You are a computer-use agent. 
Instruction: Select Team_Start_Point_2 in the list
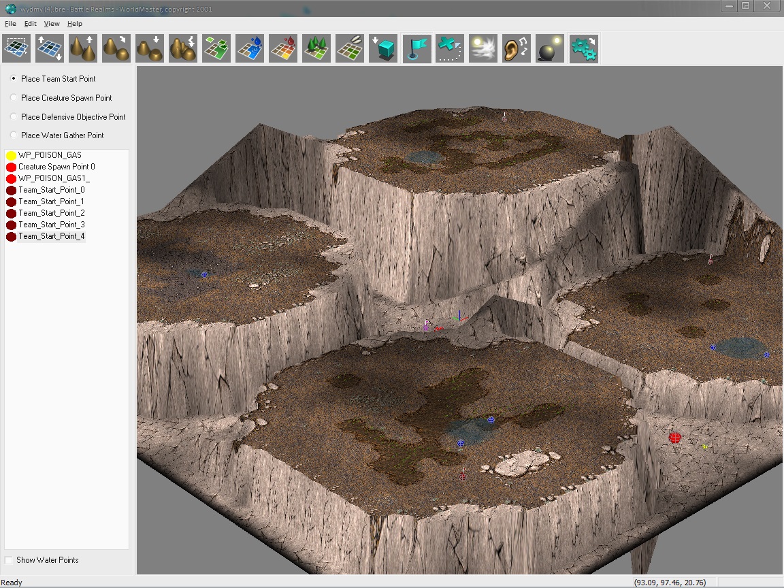click(52, 213)
